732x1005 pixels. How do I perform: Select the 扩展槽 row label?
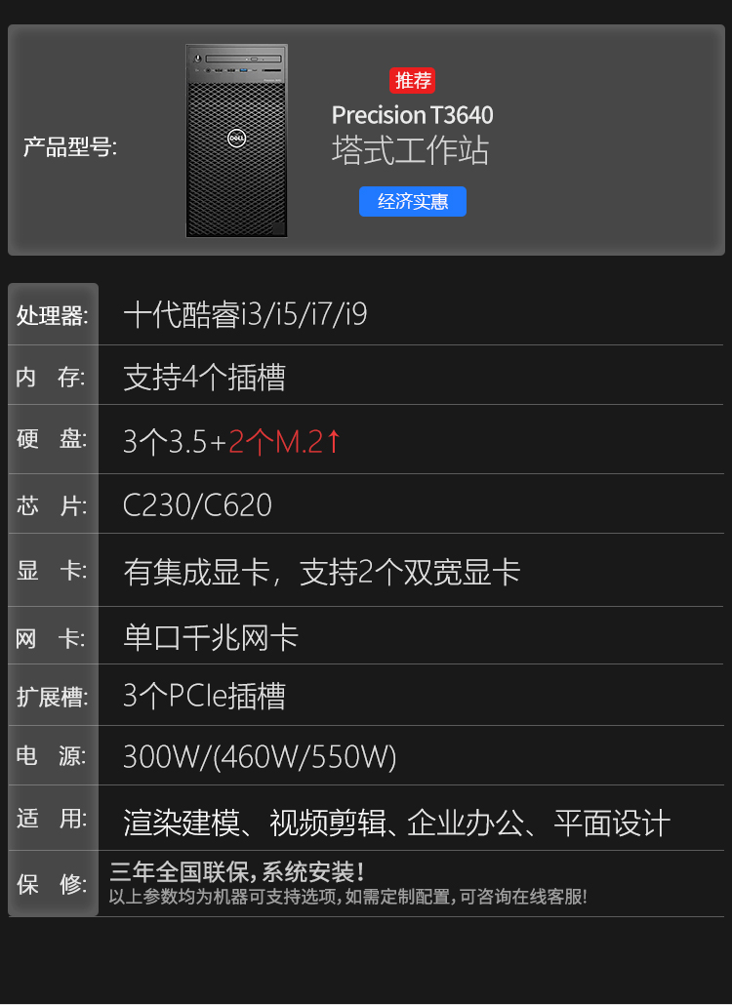pos(53,697)
